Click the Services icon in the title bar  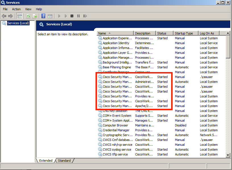click(3, 3)
